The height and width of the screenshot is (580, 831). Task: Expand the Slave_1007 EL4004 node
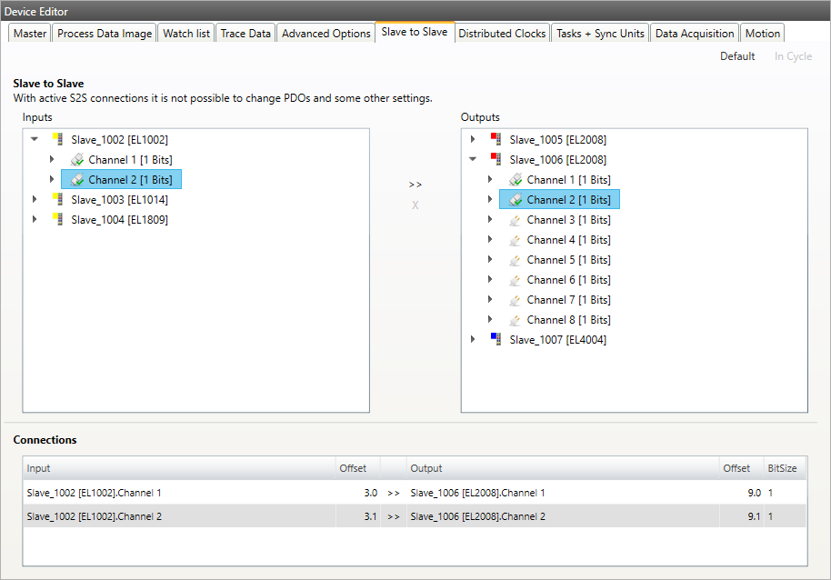[473, 340]
